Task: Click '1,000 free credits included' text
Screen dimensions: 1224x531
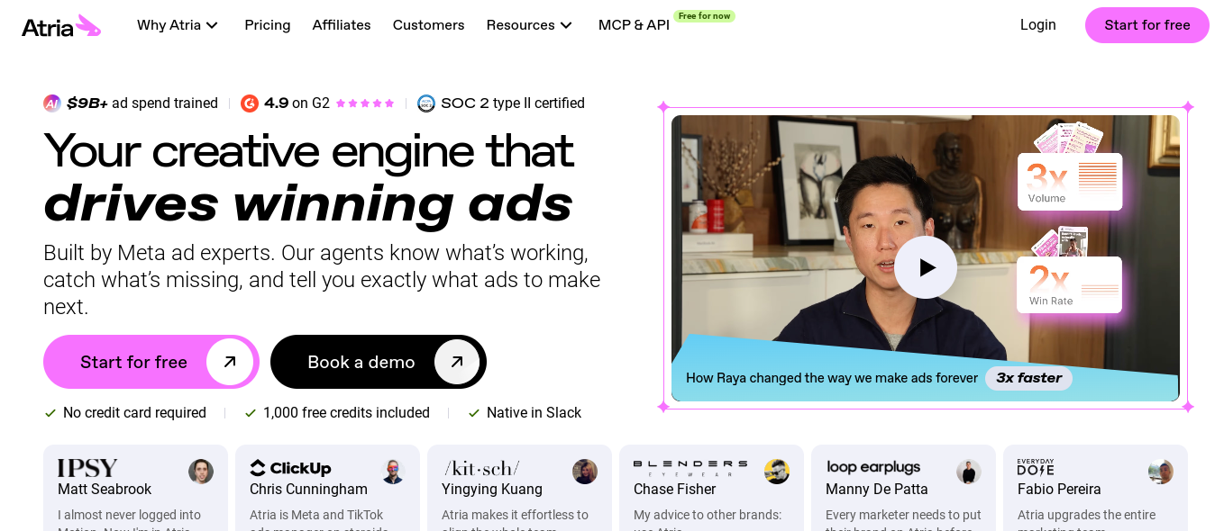Action: pos(346,412)
